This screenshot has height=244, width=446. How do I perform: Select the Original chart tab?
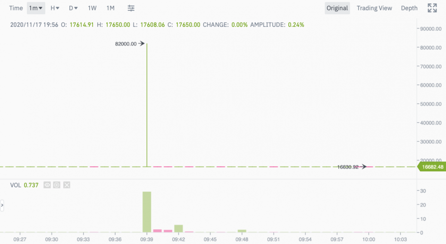[337, 8]
